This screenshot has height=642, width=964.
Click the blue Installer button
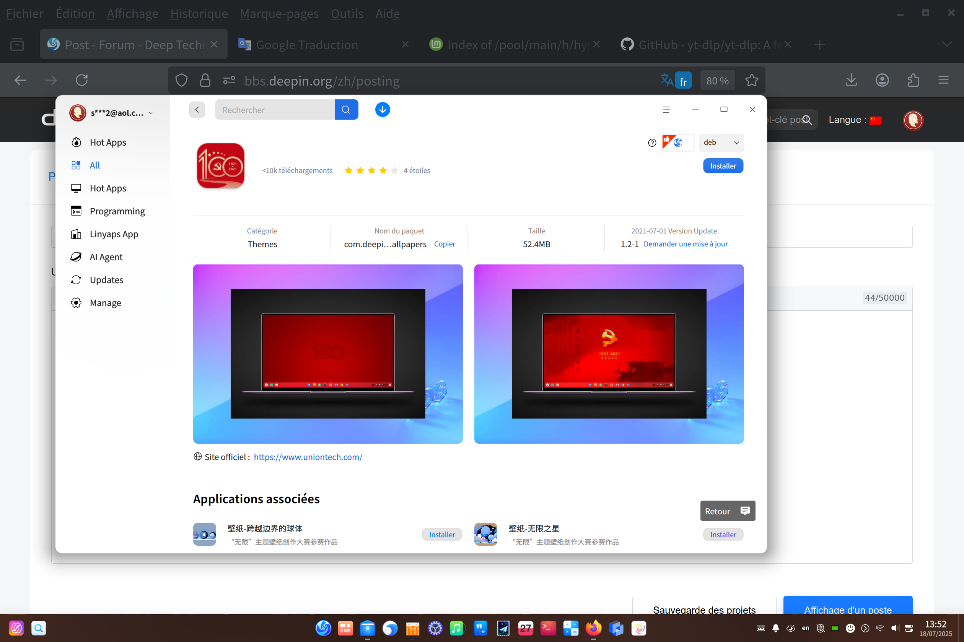click(x=723, y=166)
